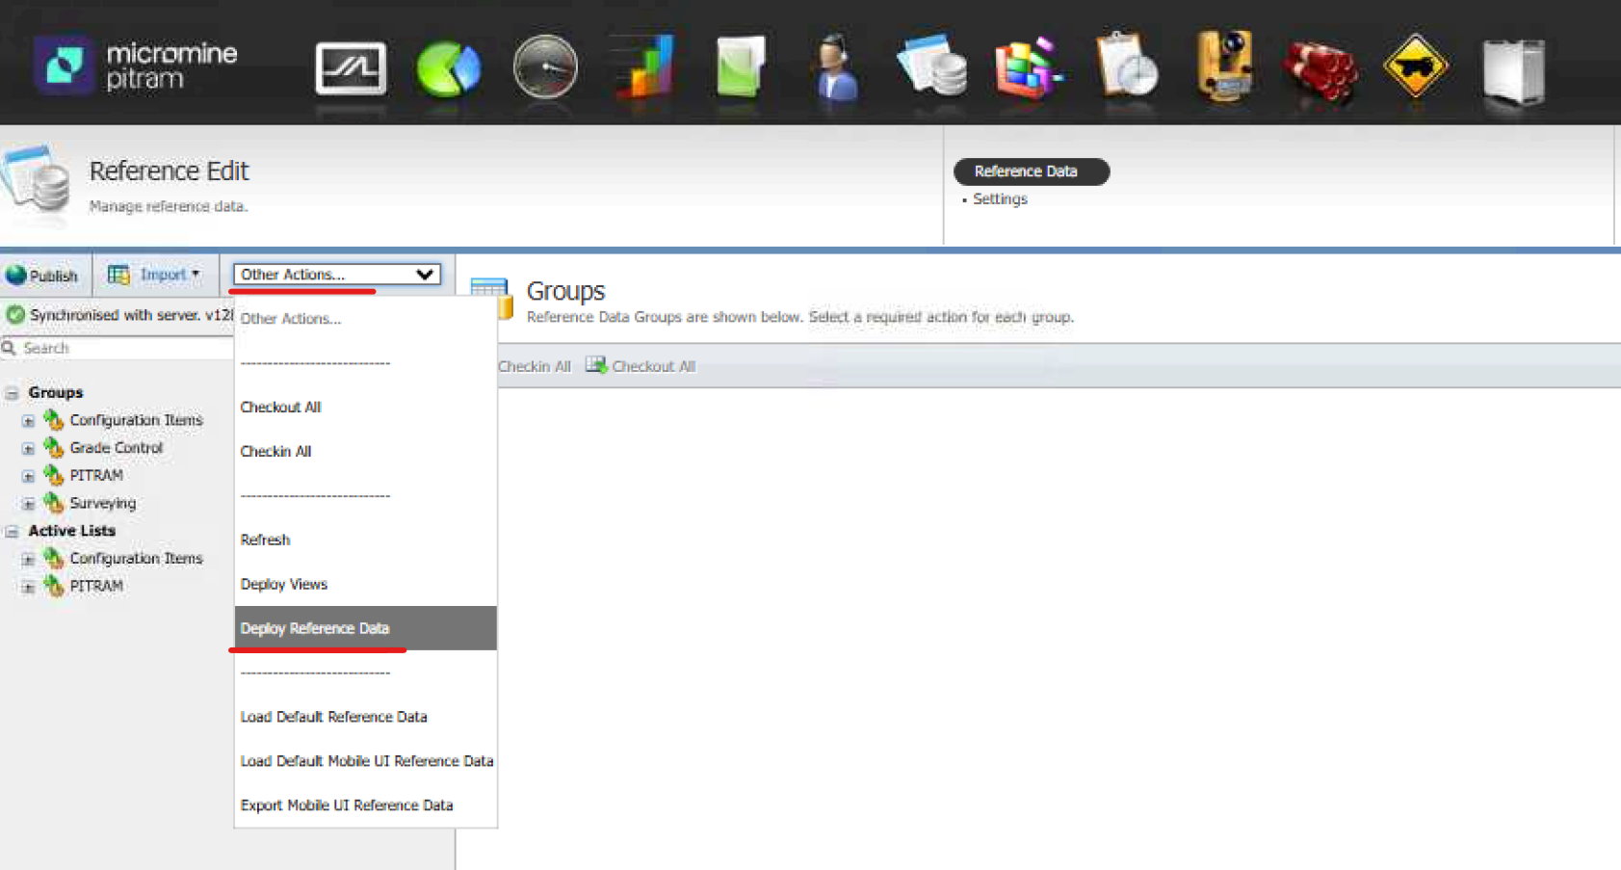The image size is (1621, 870).
Task: Click the red dynamite explosives icon
Action: click(x=1320, y=69)
